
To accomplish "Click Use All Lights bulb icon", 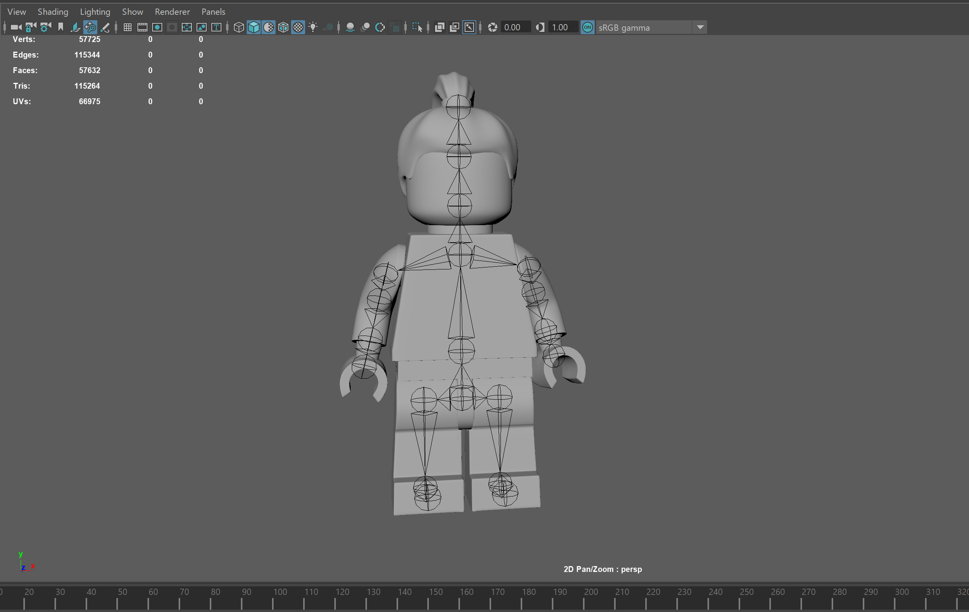I will 313,27.
